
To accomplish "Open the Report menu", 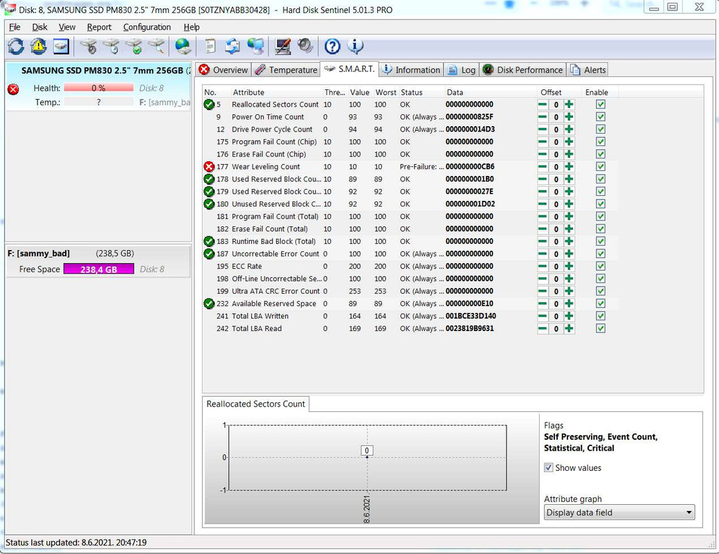I will [99, 27].
